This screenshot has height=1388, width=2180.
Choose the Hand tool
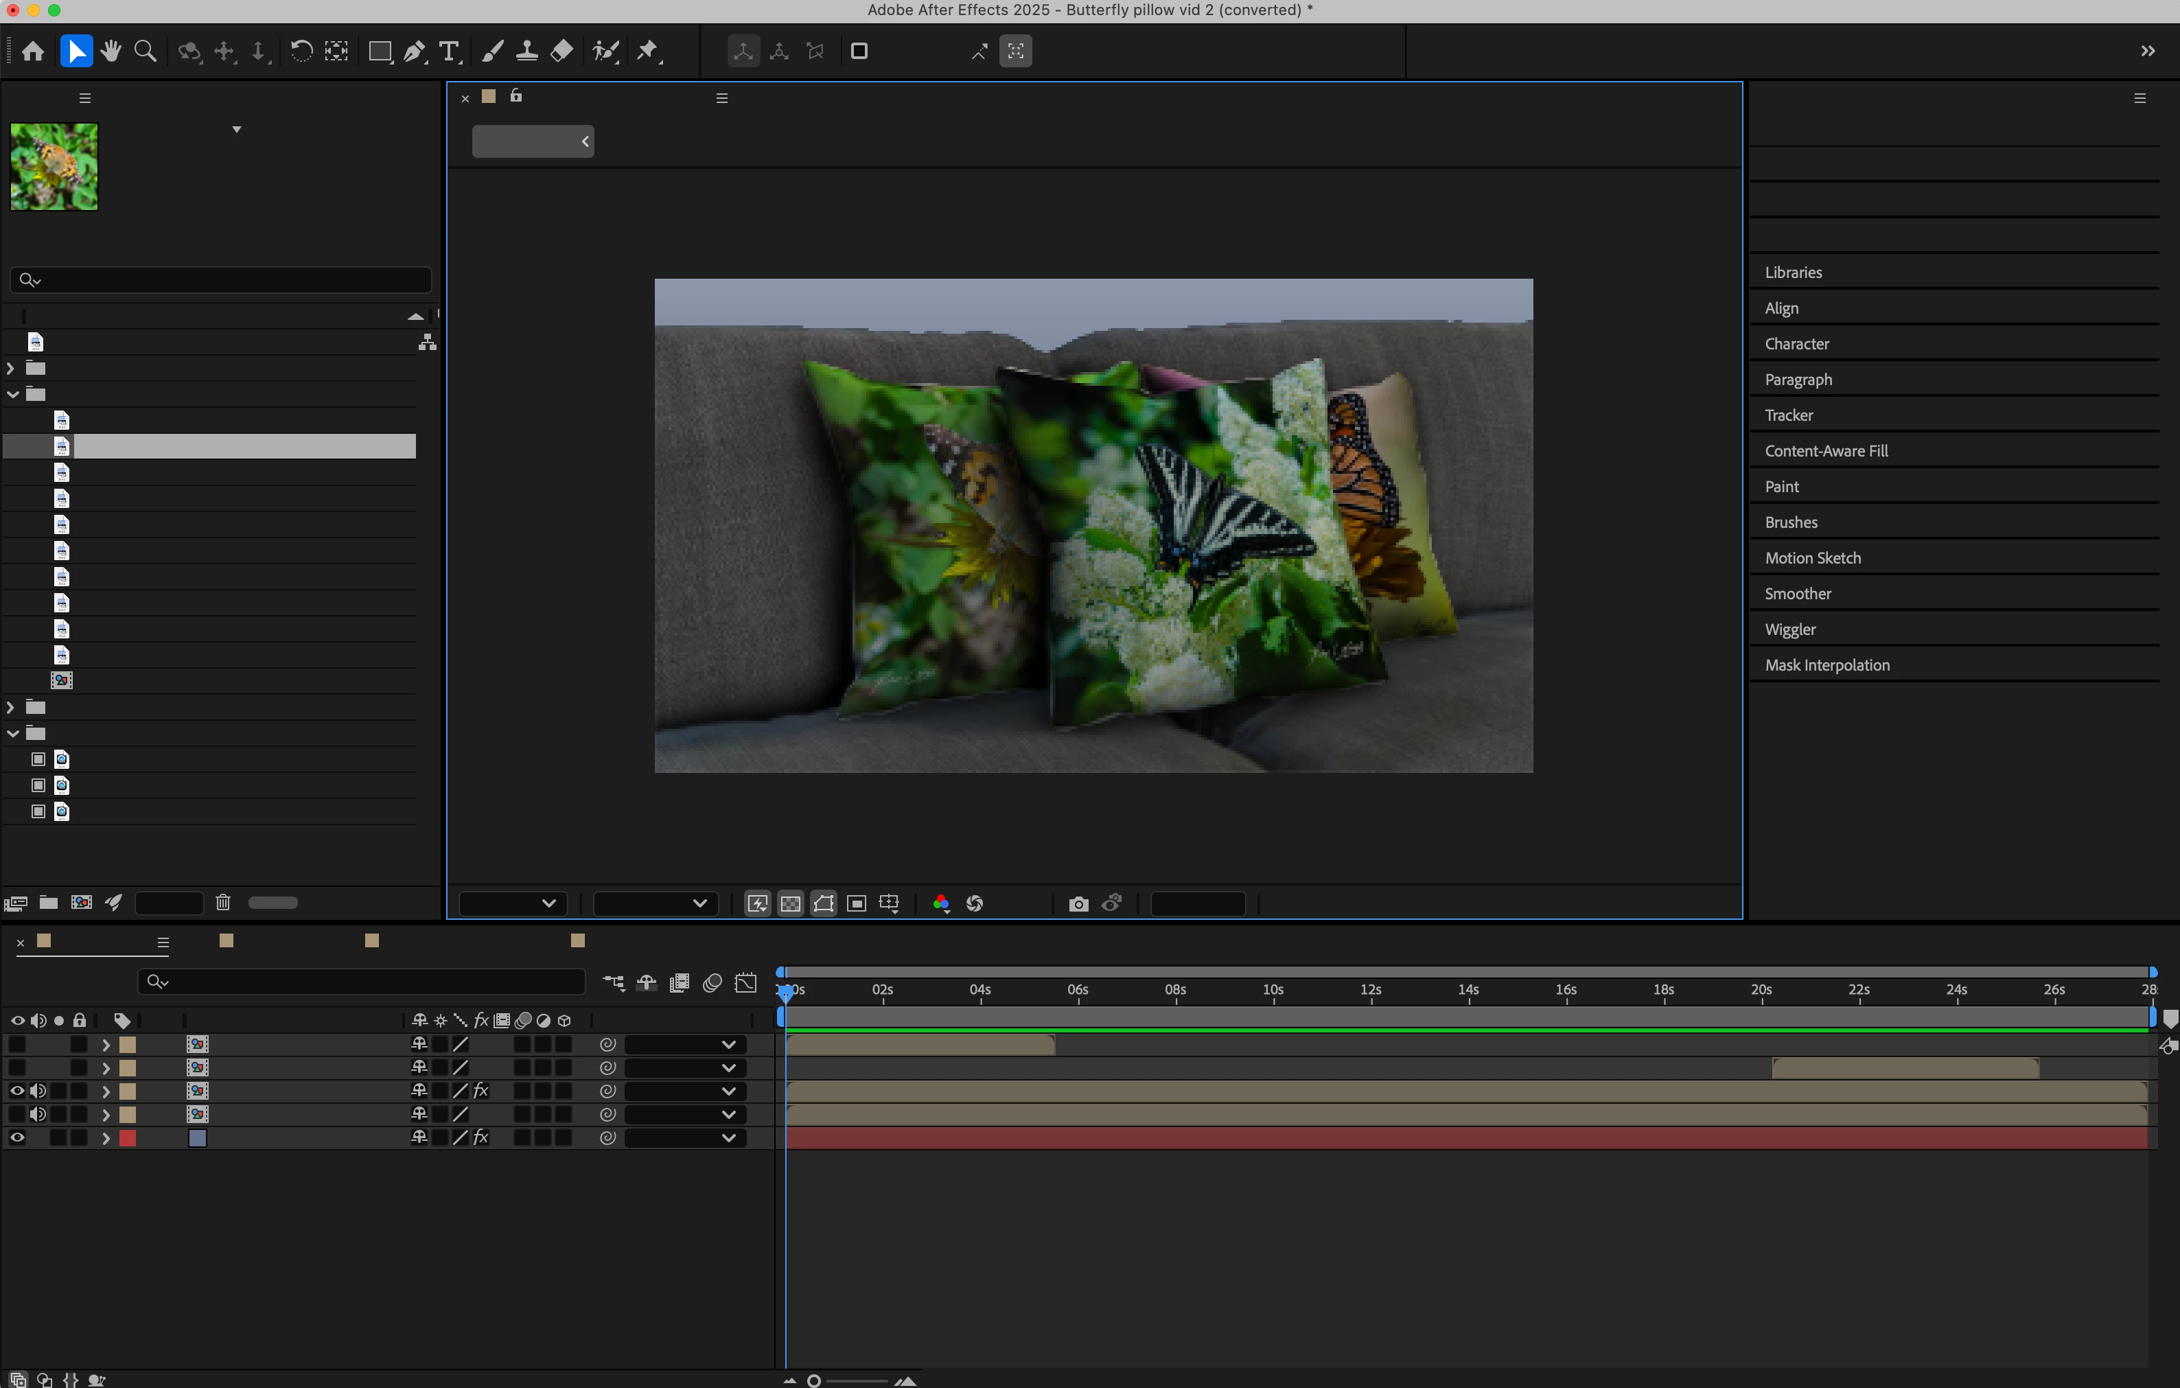click(111, 51)
